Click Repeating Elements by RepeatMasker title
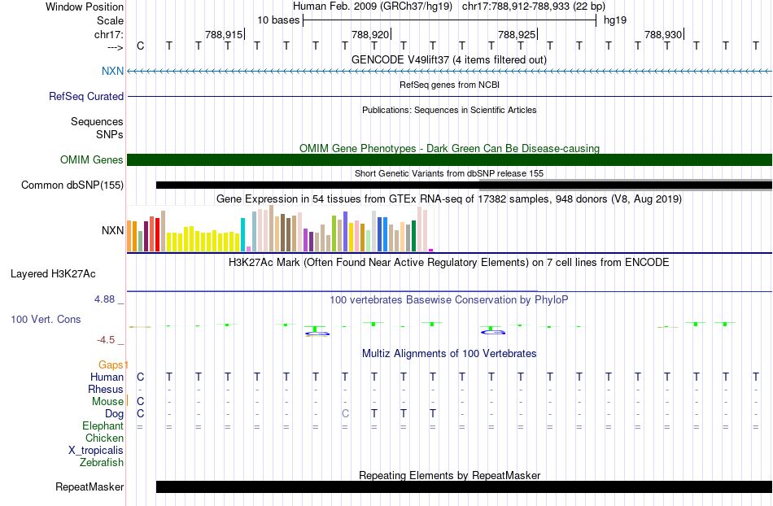773x506 pixels. (449, 475)
